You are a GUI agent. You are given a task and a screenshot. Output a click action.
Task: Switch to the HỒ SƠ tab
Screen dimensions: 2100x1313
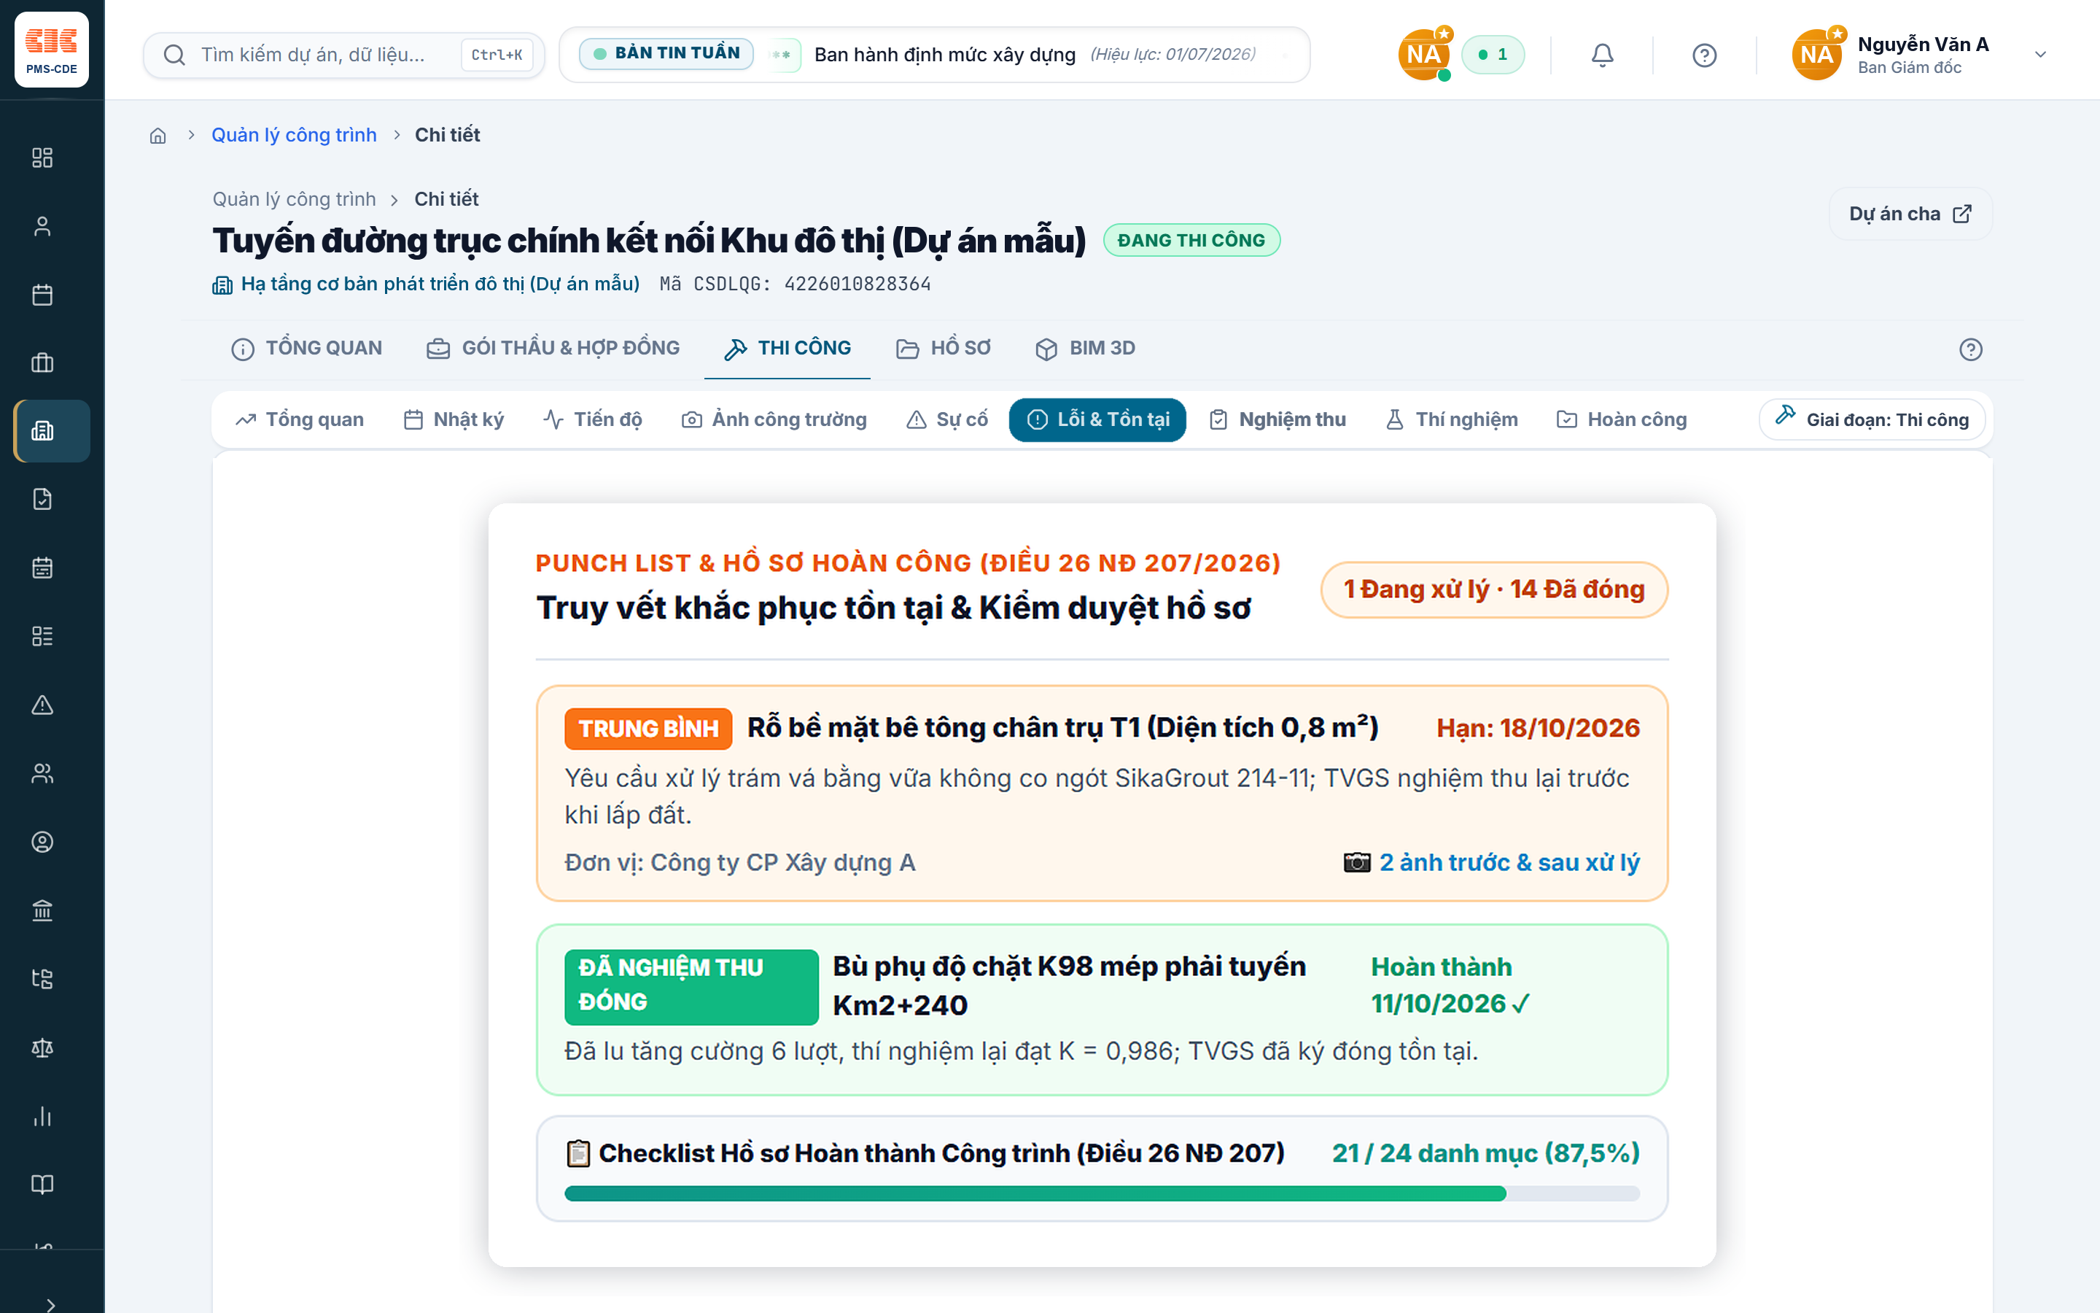click(944, 348)
